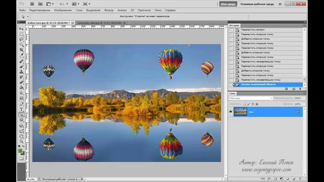Select the Move tool in toolbox

(x=21, y=28)
